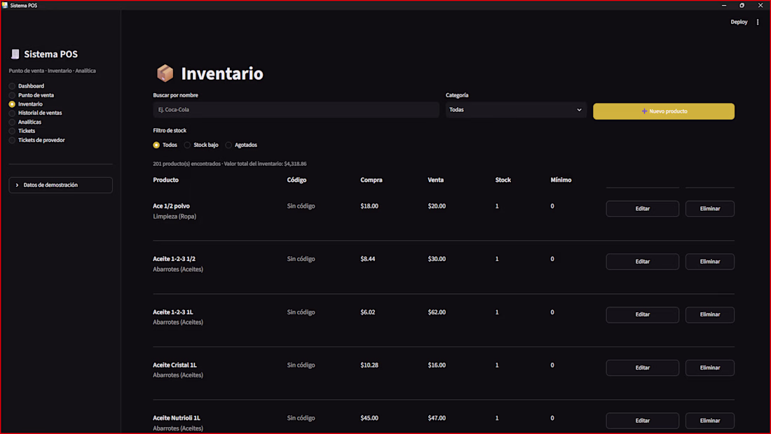Click the Mínimo column header
The width and height of the screenshot is (771, 434).
561,180
